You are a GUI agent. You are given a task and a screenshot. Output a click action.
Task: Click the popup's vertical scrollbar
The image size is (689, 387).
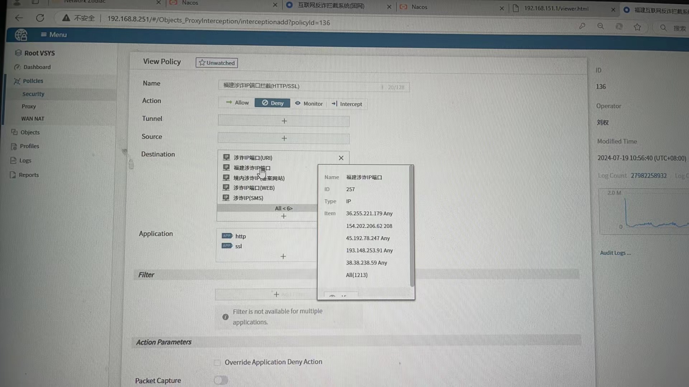click(x=412, y=226)
